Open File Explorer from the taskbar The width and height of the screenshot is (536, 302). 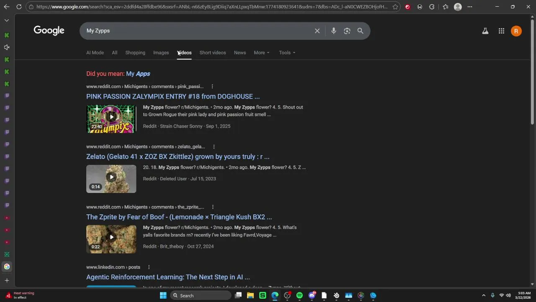(250, 295)
